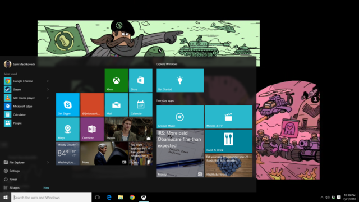359x202 pixels.
Task: Open the News live tile
Action: coord(104,153)
